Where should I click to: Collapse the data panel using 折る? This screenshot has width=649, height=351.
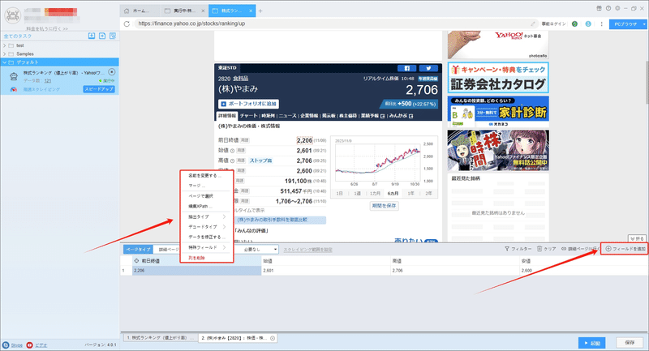pos(637,238)
